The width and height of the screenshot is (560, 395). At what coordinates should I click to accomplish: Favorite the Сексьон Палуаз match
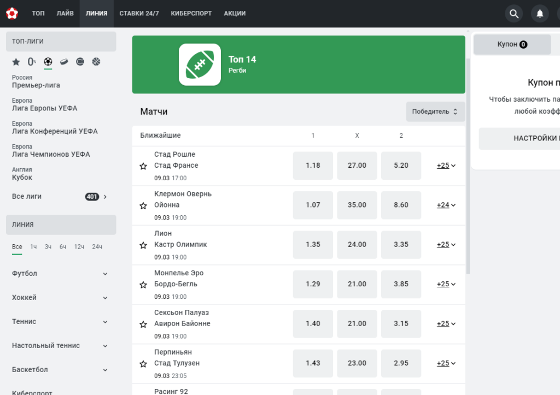143,325
